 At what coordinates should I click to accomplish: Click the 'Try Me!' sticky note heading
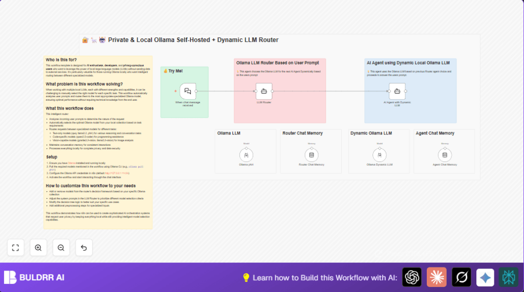(176, 71)
